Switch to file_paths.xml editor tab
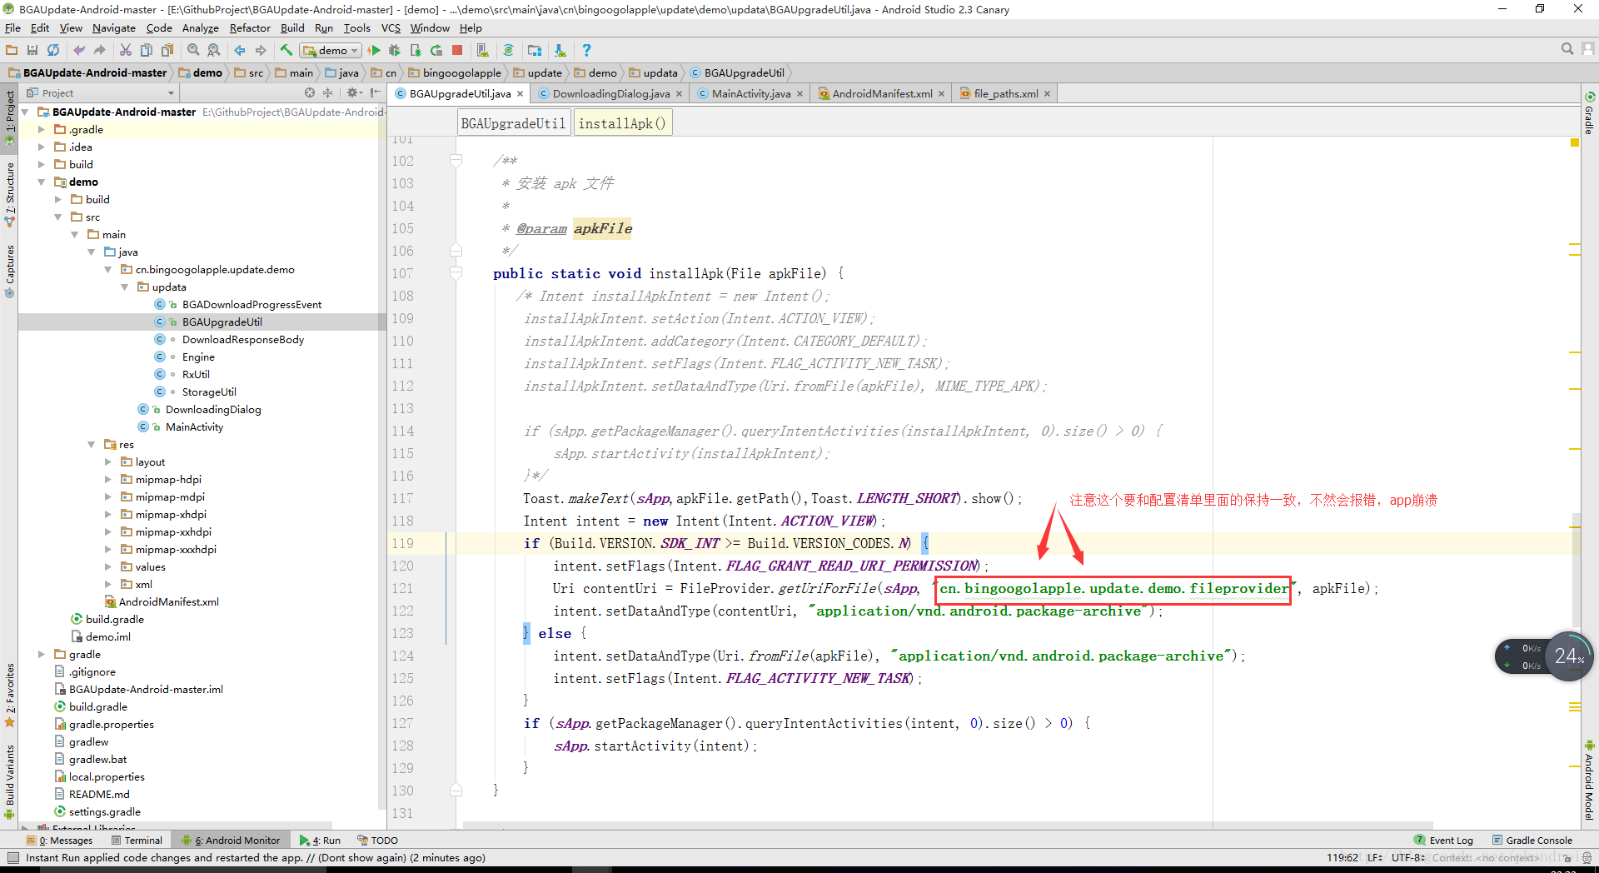Image resolution: width=1599 pixels, height=873 pixels. pos(1005,93)
